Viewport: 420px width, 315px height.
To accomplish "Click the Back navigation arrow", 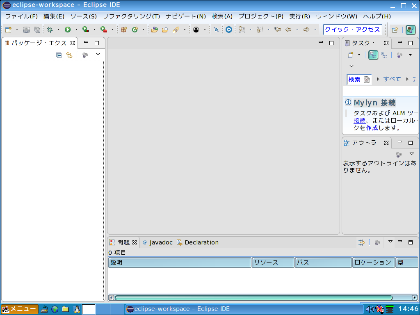I will (288, 30).
